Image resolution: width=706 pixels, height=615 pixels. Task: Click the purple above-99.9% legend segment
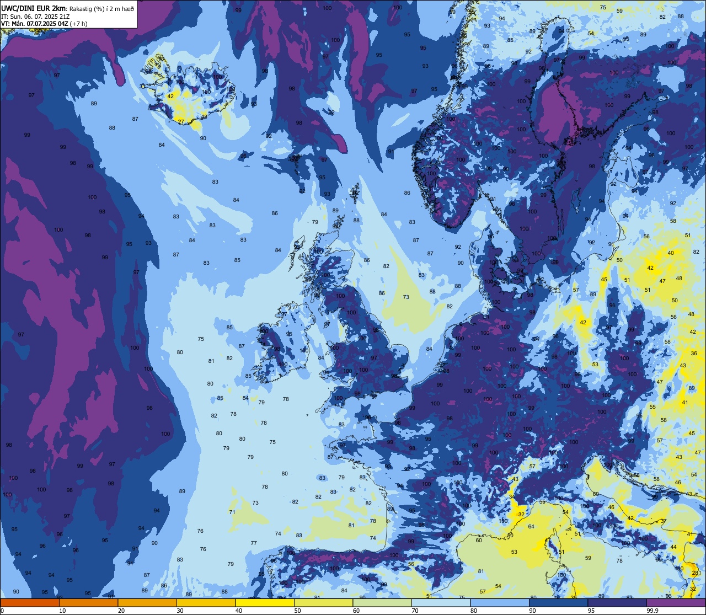click(676, 602)
